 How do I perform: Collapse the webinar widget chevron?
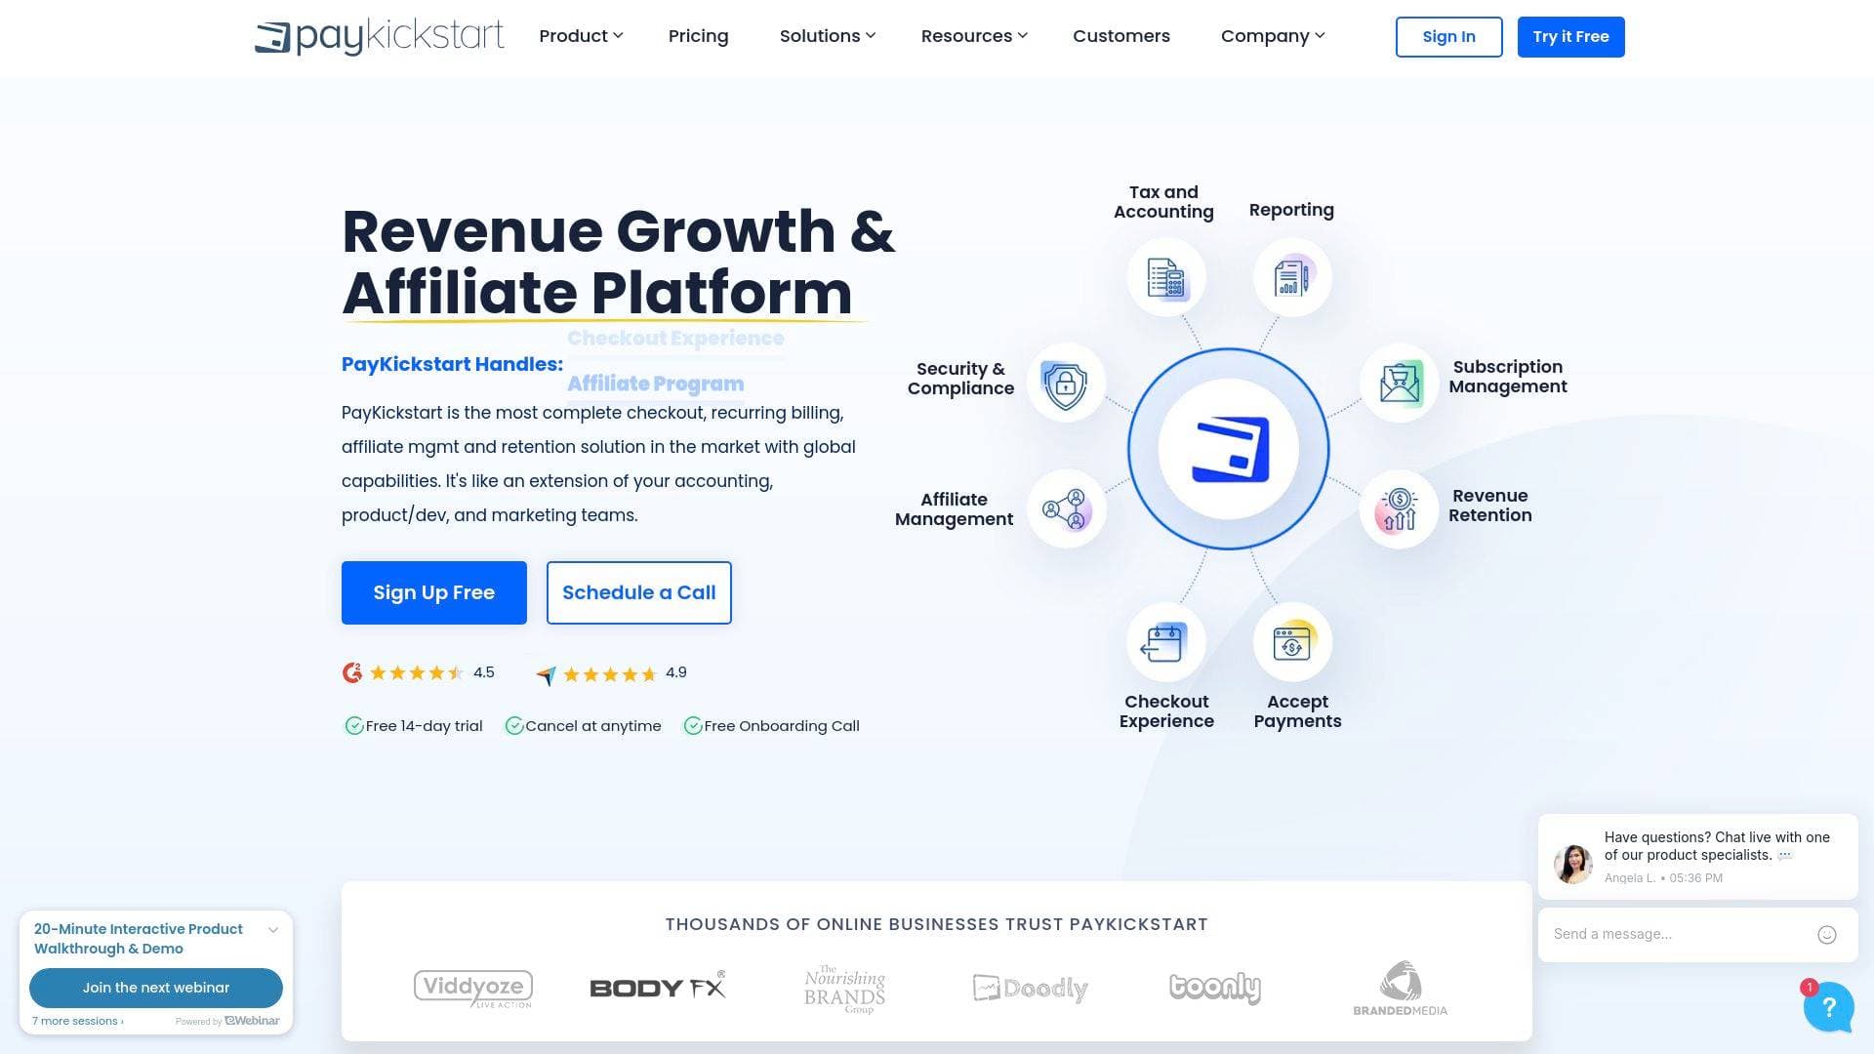coord(273,930)
